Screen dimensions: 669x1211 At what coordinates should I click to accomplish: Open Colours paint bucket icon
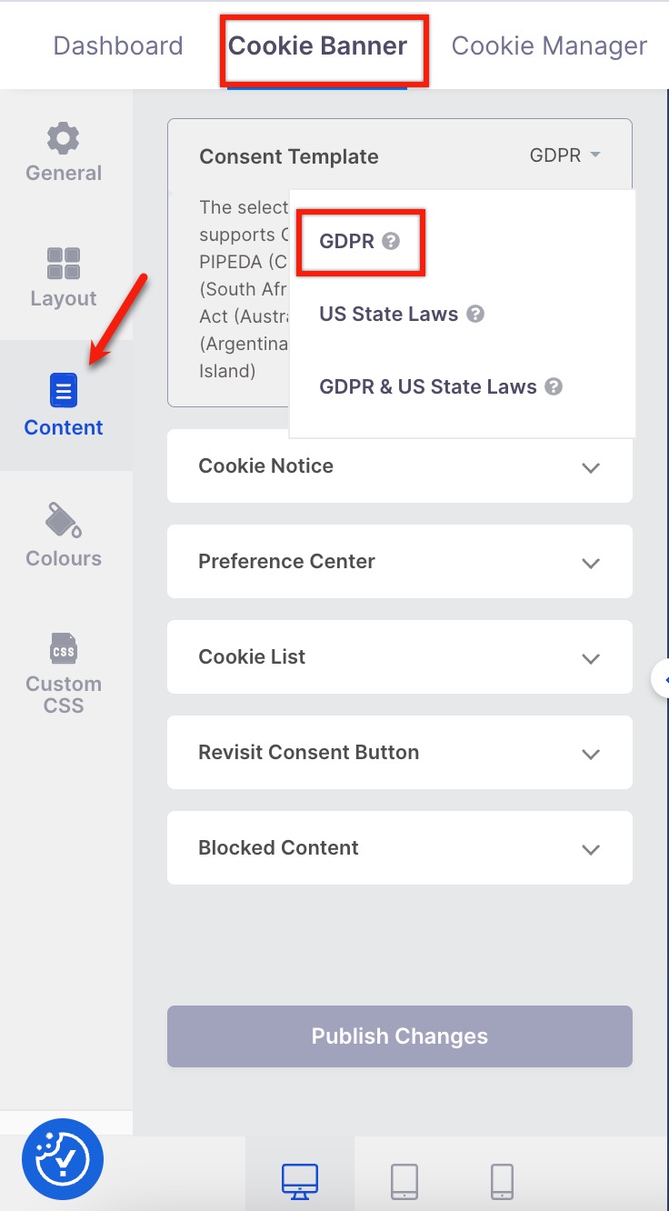tap(64, 520)
